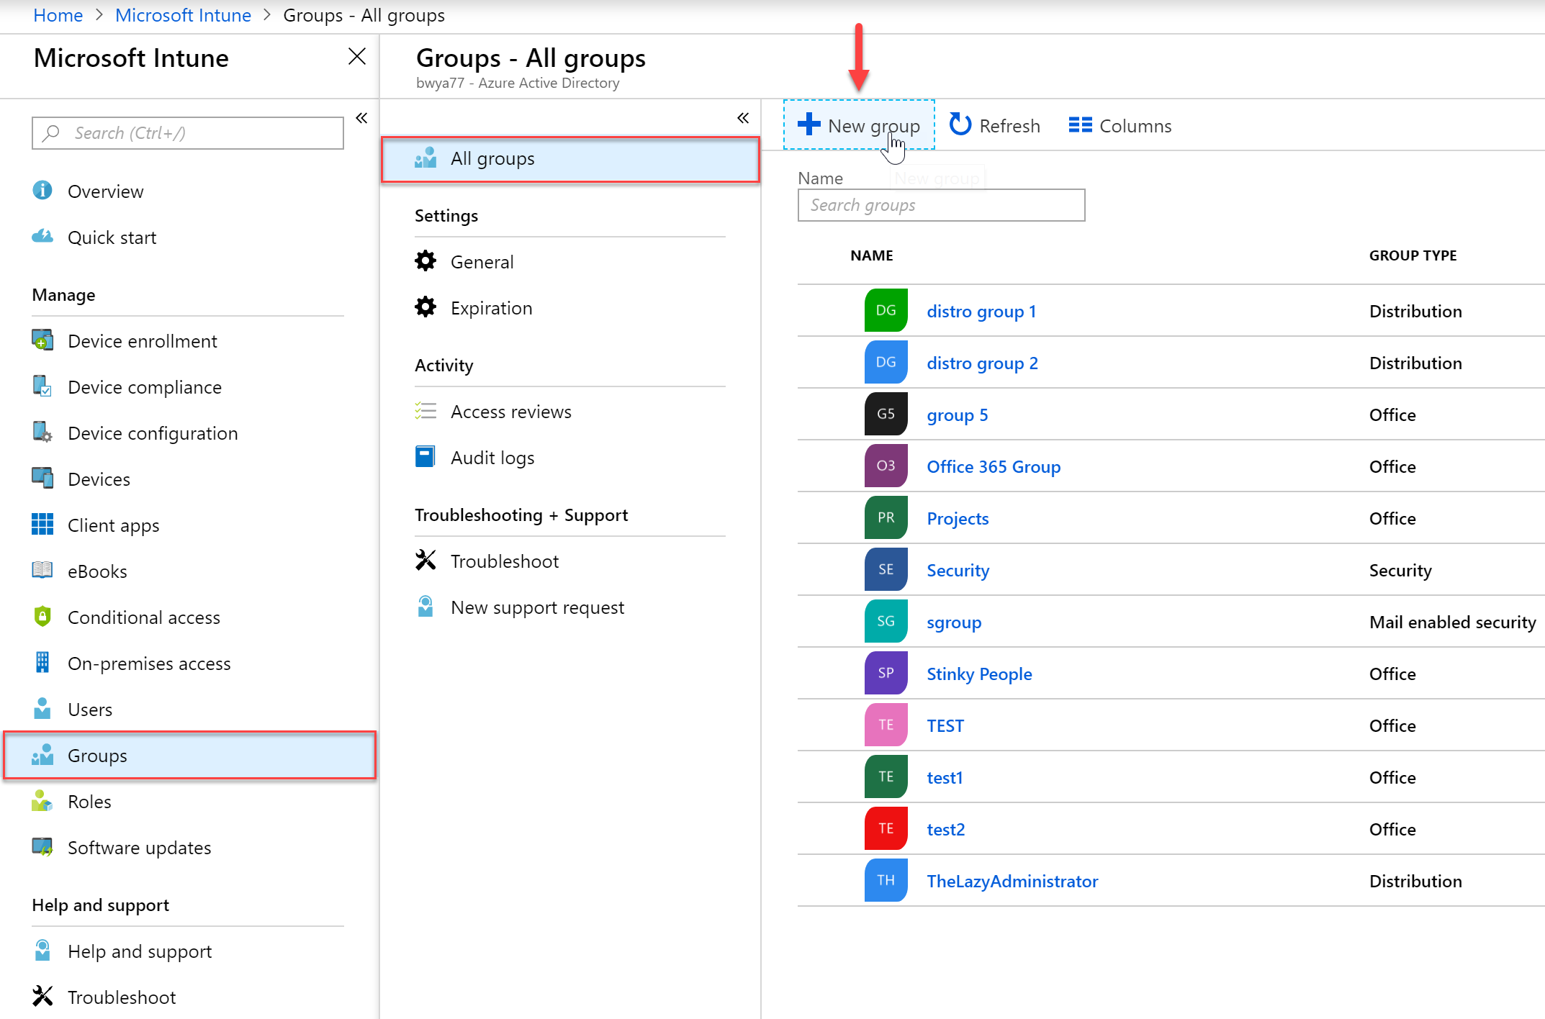Screen dimensions: 1545x1019
Task: Click the Audit logs icon
Action: (x=425, y=456)
